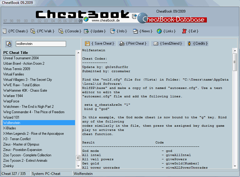Click the Send2friend button
This screenshot has height=177, width=240.
click(x=168, y=43)
